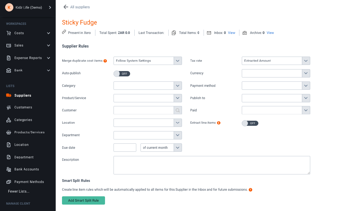
Task: Open the Merge duplicate cost items dropdown
Action: coord(177,61)
